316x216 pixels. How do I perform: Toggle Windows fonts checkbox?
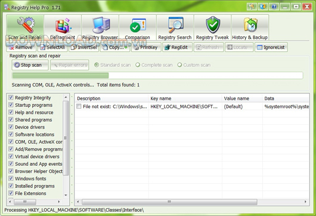[x=11, y=178]
